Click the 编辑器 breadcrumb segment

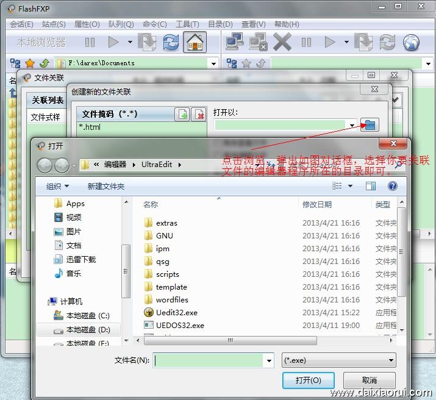(115, 165)
